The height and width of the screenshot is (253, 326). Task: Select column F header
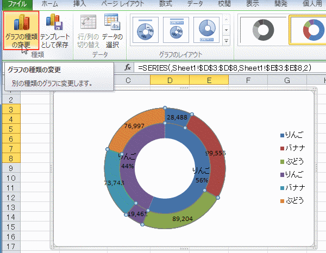248,80
